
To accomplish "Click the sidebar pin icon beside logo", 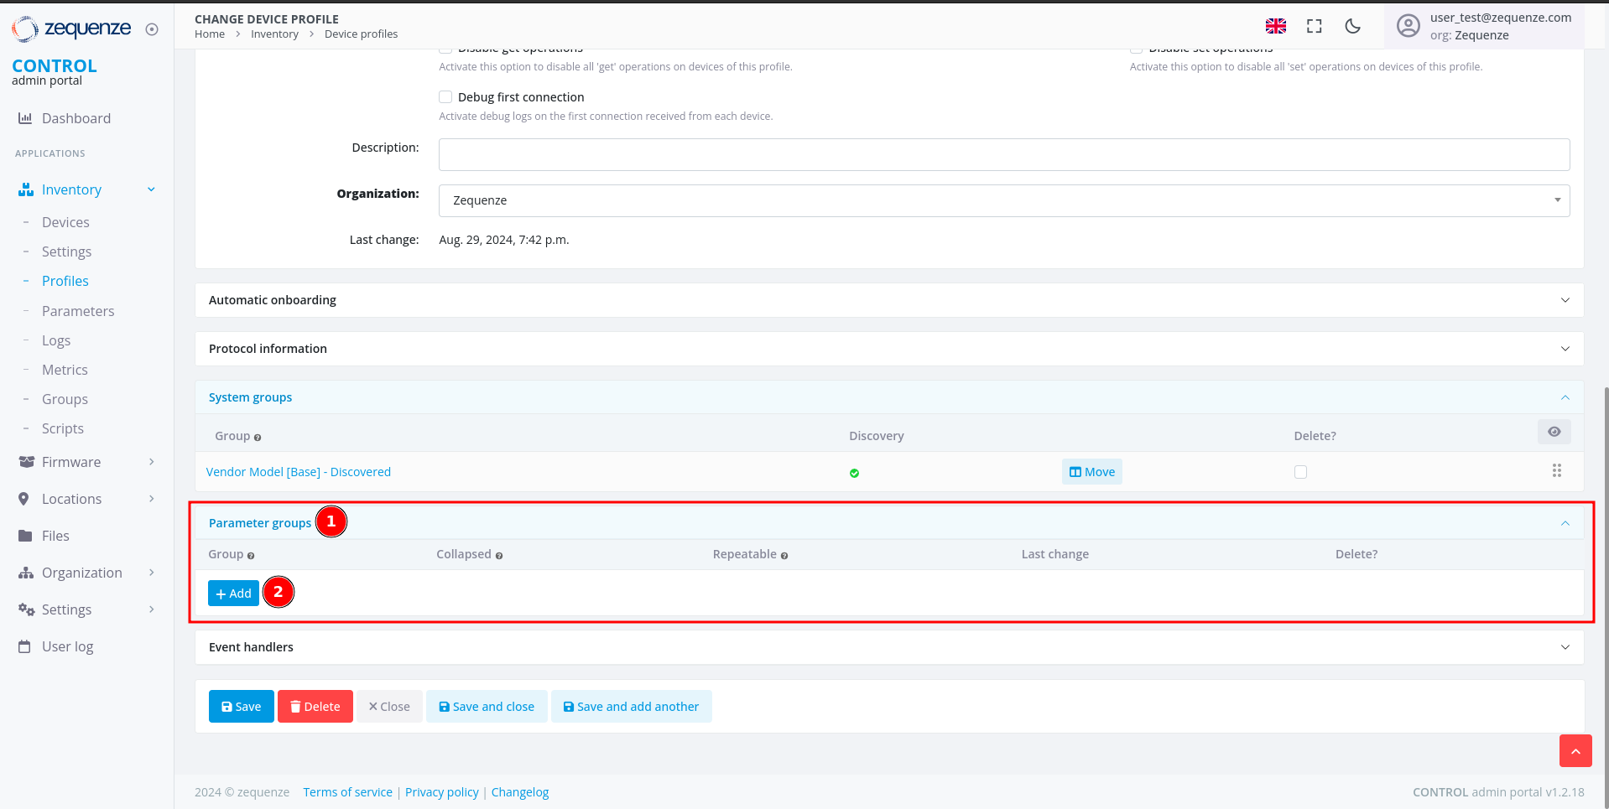I will (x=152, y=29).
